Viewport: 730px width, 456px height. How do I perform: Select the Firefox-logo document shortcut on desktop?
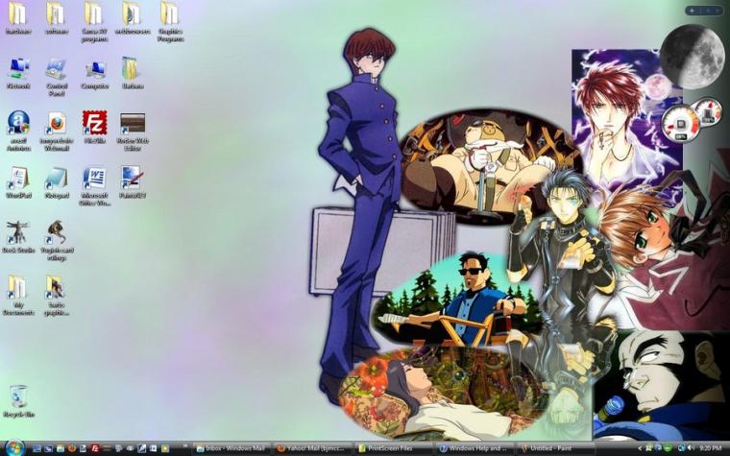tap(57, 132)
